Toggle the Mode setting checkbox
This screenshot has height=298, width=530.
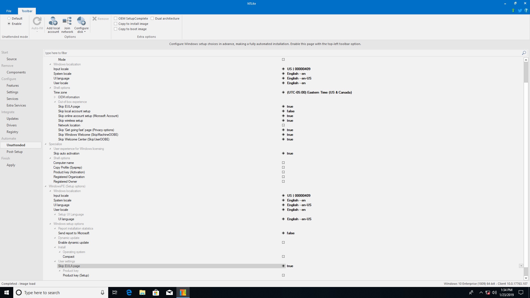[283, 60]
